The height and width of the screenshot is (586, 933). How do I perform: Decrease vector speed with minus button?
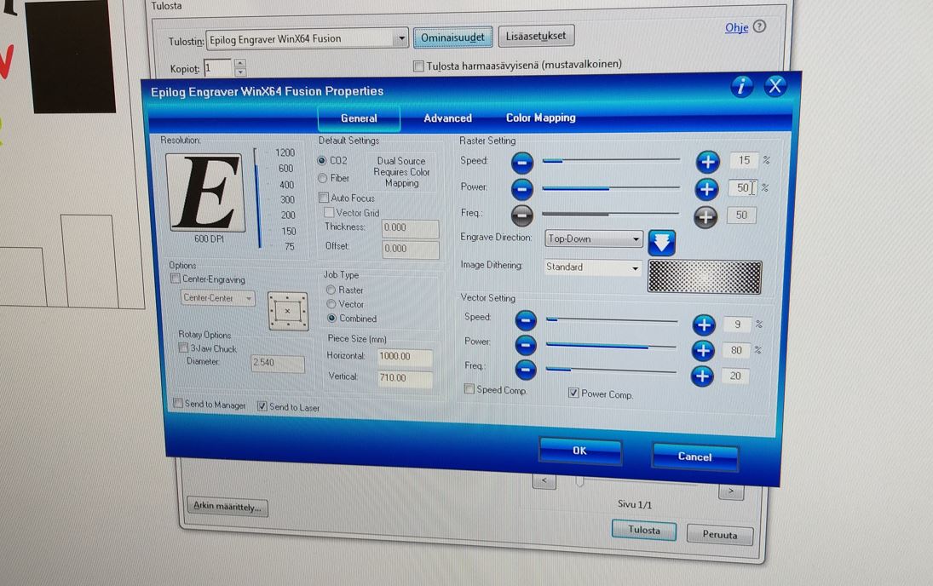[526, 320]
